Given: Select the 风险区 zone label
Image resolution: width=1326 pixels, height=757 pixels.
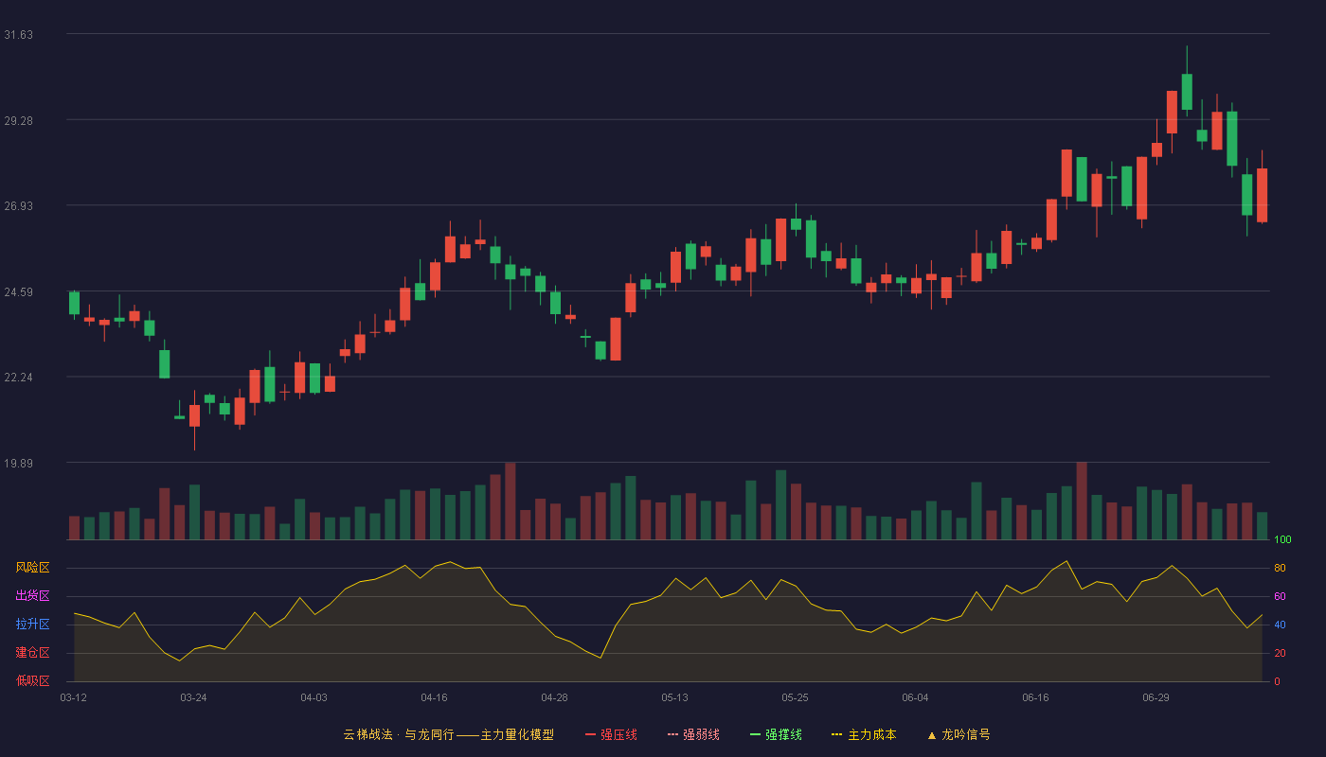Looking at the screenshot, I should coord(32,568).
